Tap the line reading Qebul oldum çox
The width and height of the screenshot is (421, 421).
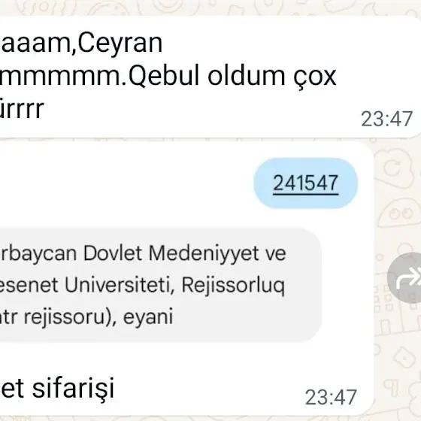click(232, 77)
